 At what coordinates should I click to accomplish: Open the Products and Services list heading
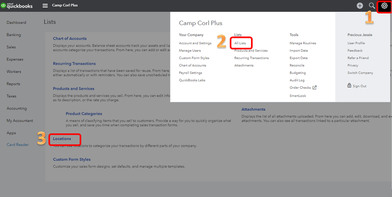click(x=73, y=89)
